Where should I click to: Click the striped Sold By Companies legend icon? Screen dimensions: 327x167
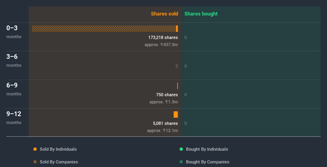point(35,162)
